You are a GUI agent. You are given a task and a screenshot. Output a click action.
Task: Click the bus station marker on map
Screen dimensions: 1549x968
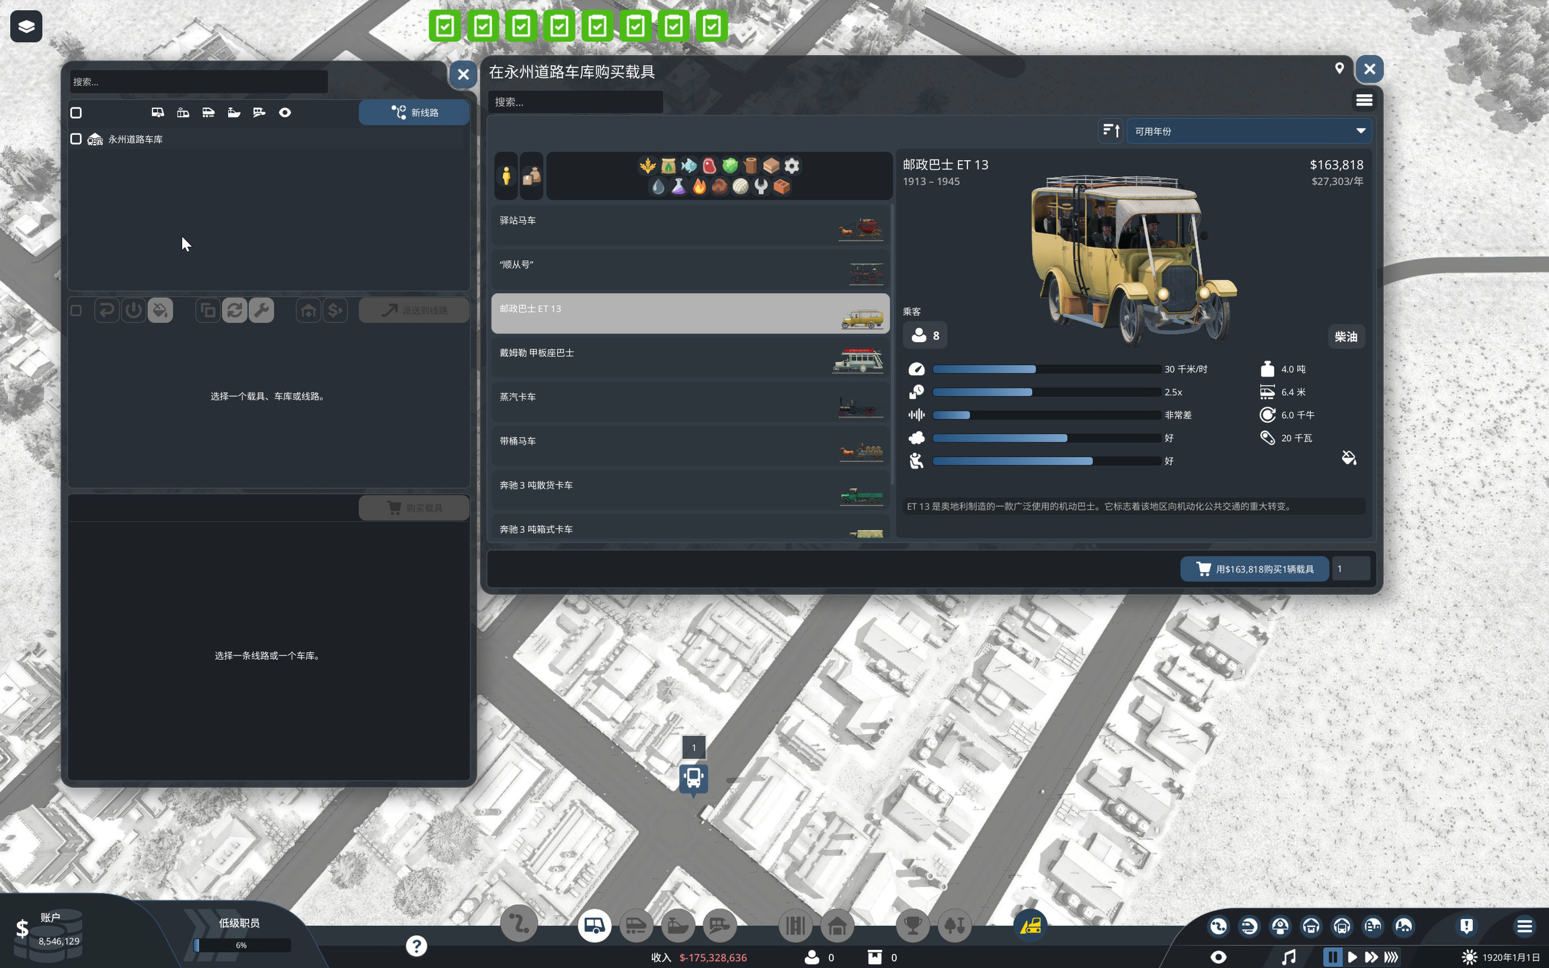tap(693, 778)
